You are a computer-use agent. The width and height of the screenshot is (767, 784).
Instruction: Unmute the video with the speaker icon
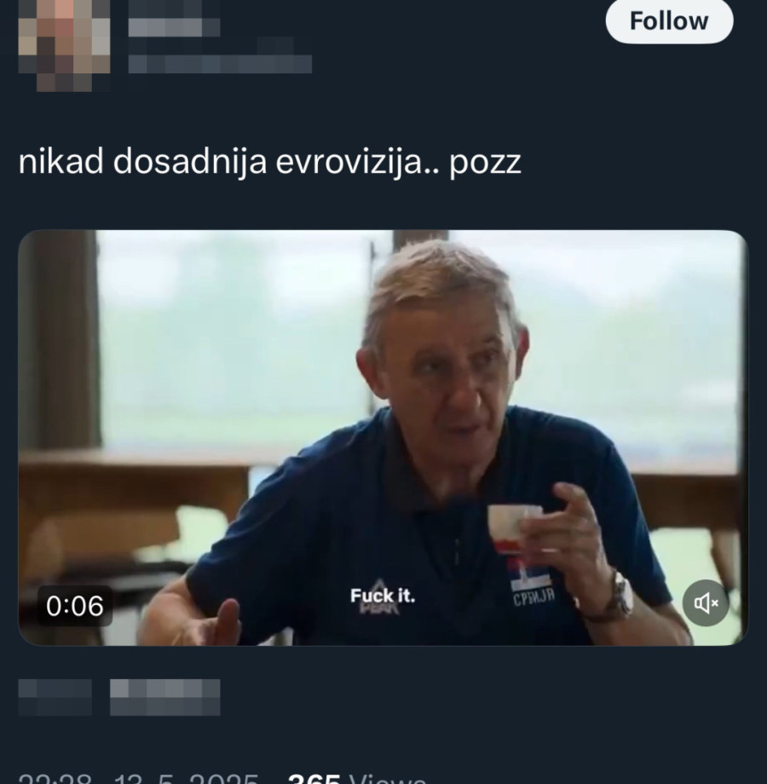pyautogui.click(x=706, y=602)
